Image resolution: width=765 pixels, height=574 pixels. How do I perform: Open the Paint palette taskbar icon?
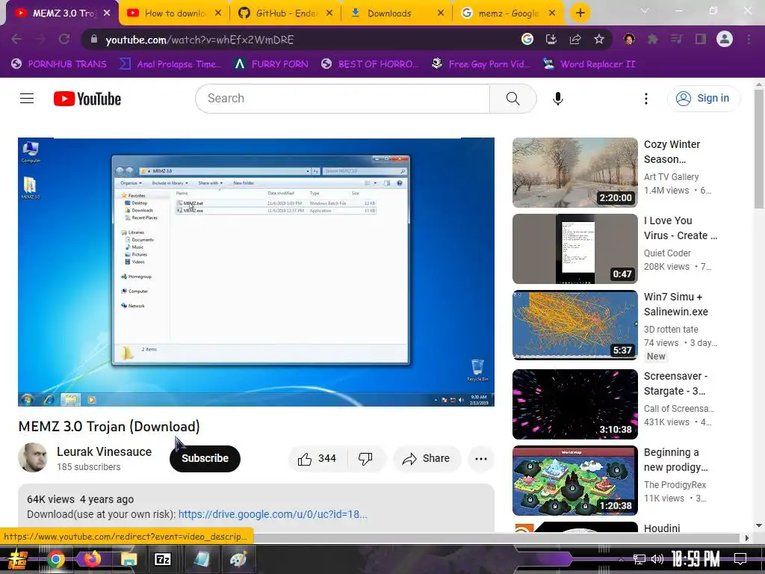(x=238, y=559)
